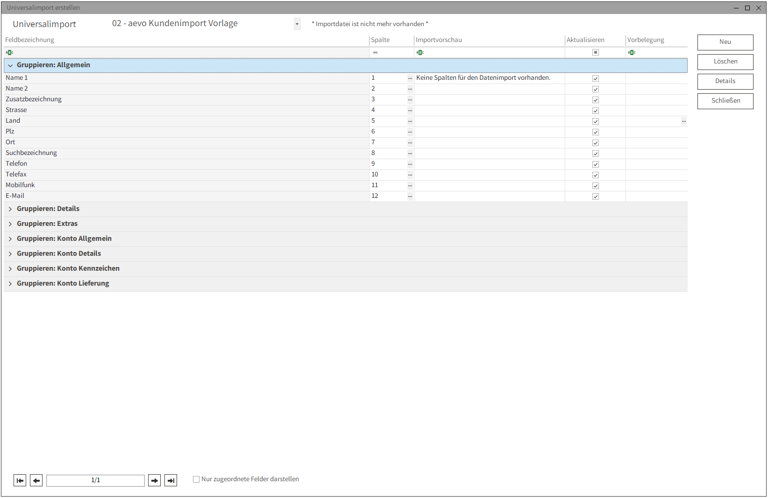Viewport: 768px width, 498px height.
Task: Open the Details button
Action: 725,81
